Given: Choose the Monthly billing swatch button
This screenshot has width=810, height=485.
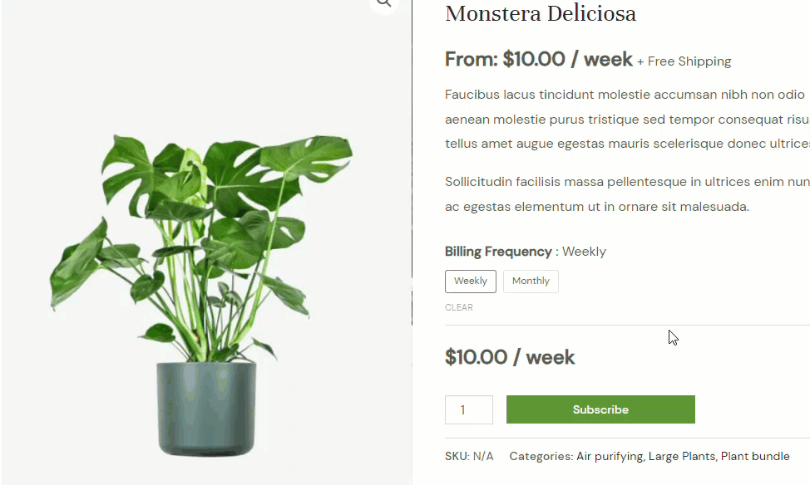Looking at the screenshot, I should pos(531,282).
